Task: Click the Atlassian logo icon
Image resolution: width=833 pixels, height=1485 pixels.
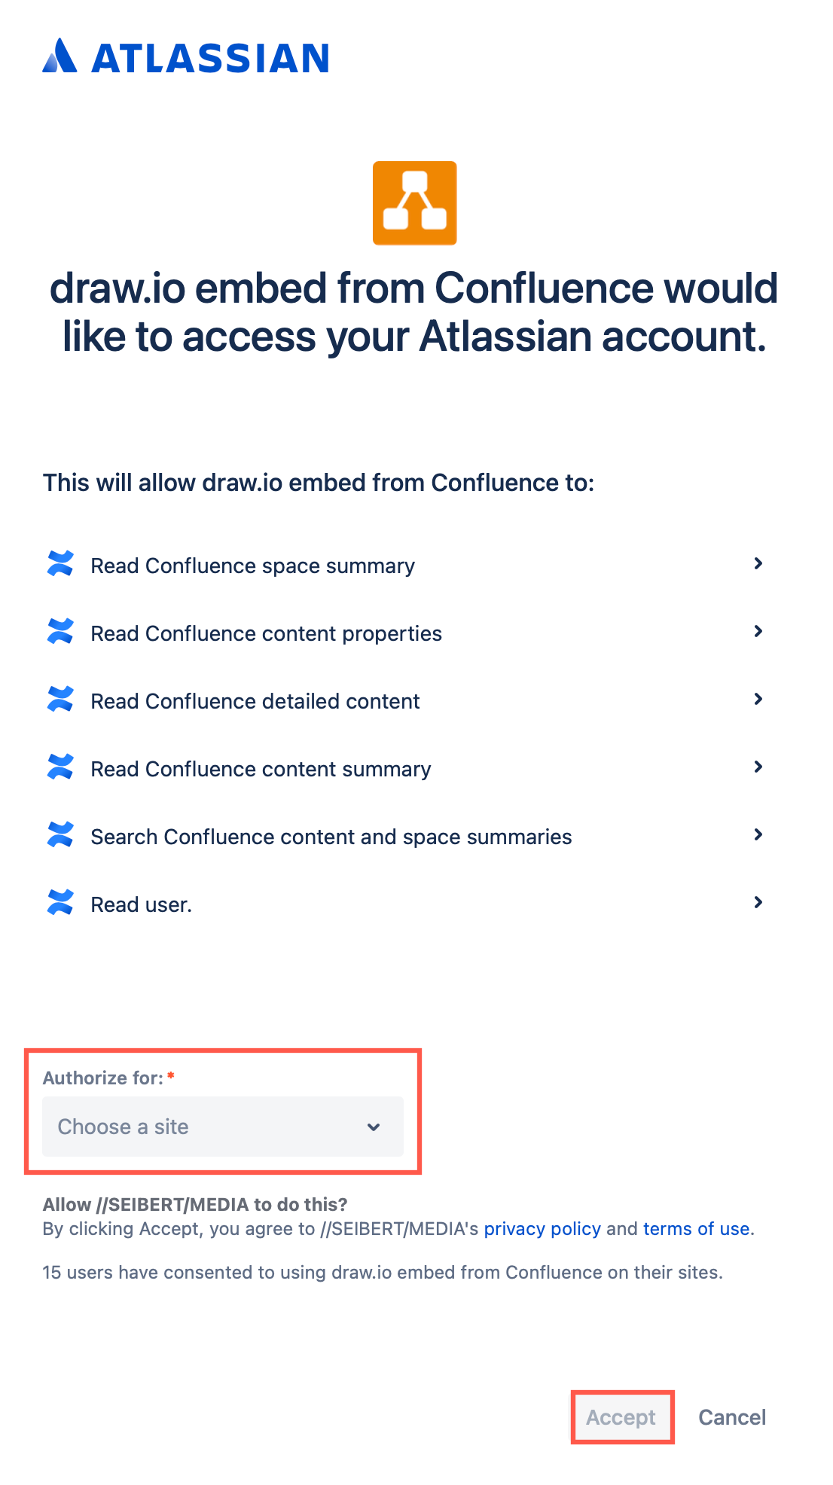Action: click(x=59, y=57)
